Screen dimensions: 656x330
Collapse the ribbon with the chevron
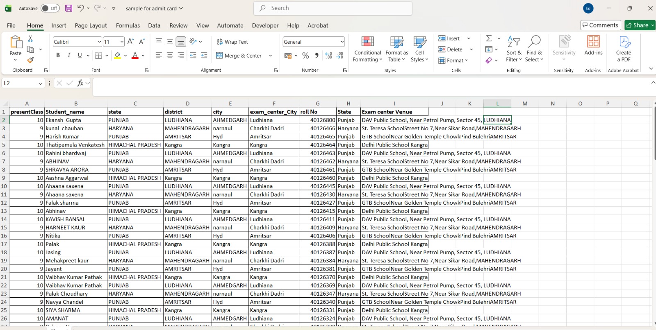pos(651,69)
